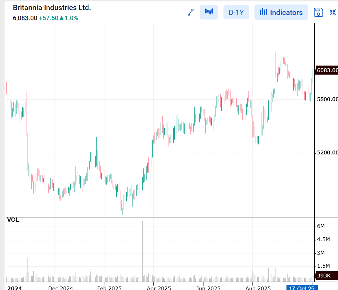This screenshot has height=290, width=338.
Task: Open the Indicators menu
Action: 281,12
